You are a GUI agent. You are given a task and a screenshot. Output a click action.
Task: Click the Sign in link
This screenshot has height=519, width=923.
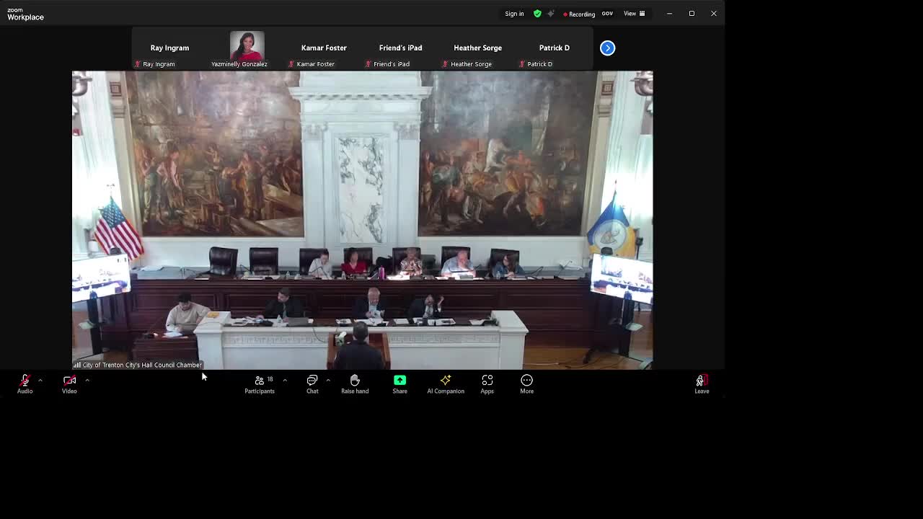[514, 14]
